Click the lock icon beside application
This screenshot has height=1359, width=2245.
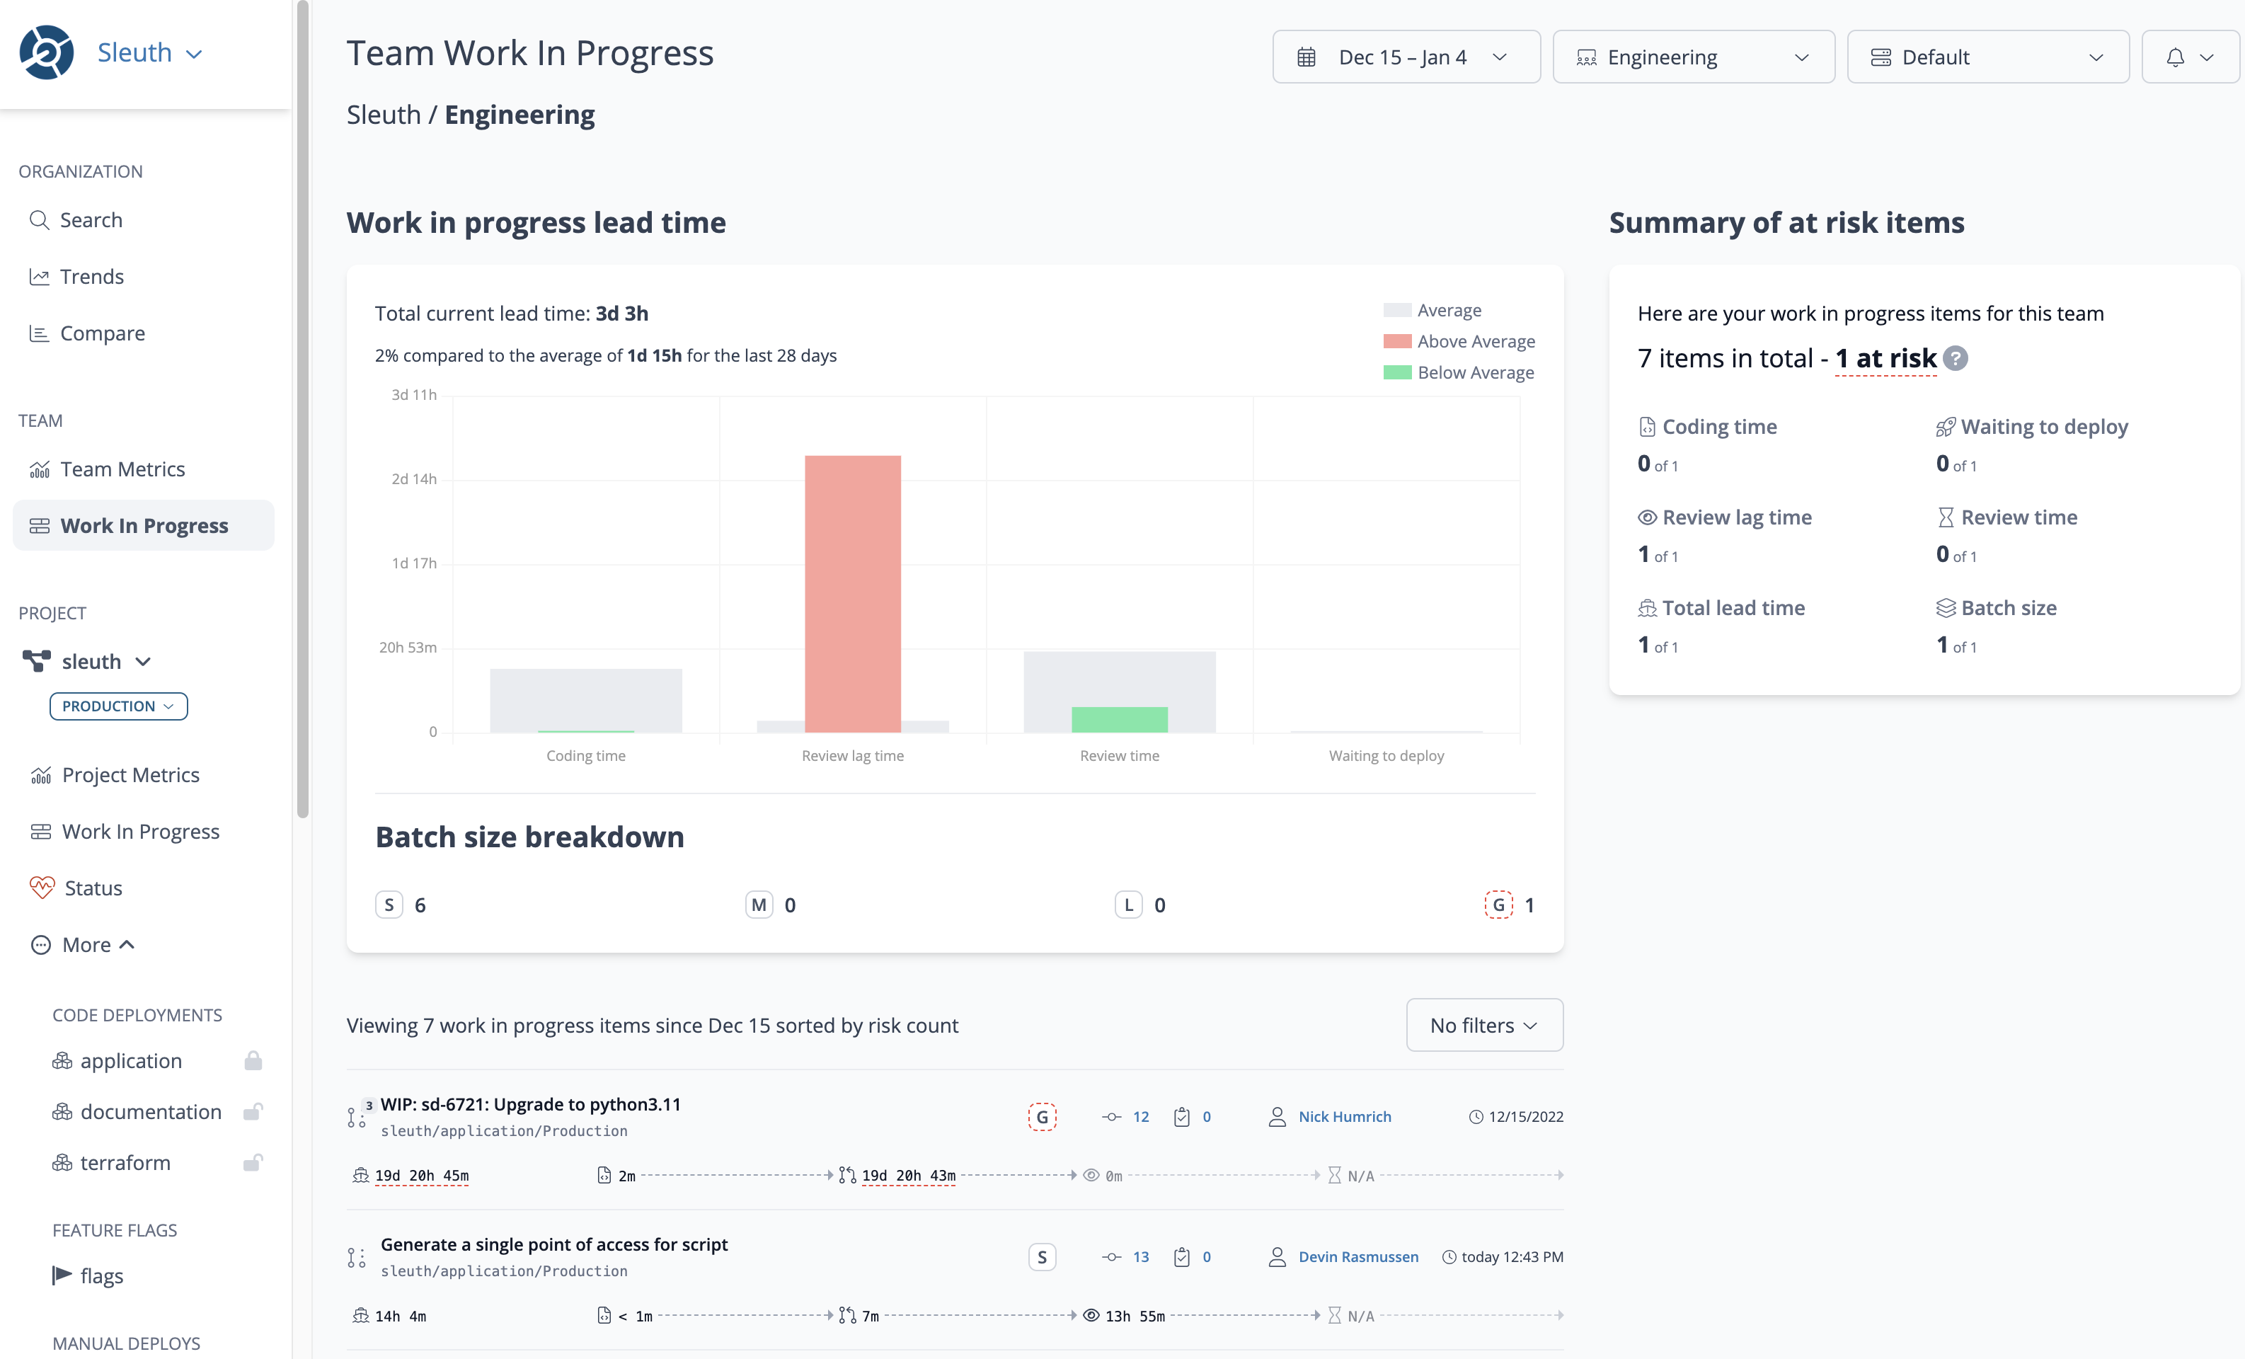coord(253,1060)
